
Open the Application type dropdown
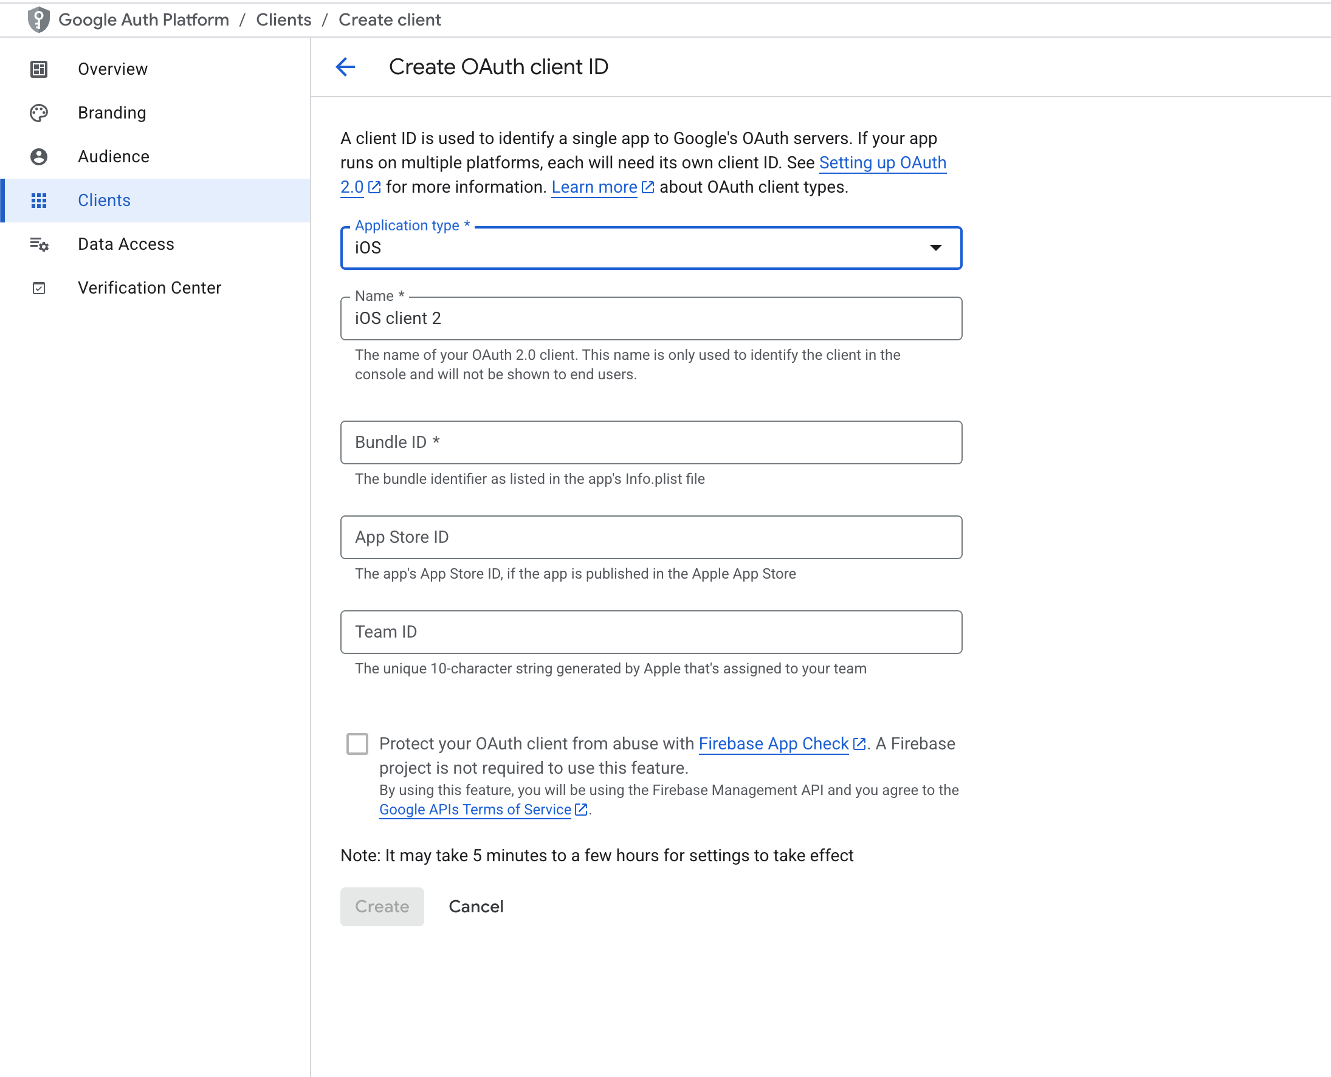(651, 247)
